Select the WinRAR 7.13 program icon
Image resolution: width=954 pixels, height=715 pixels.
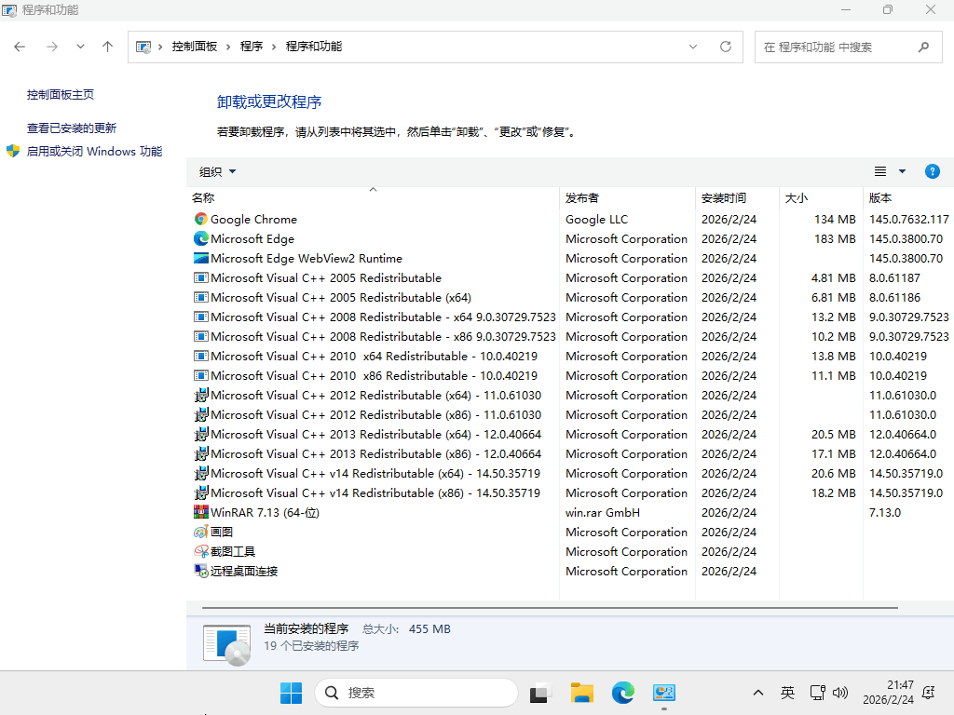[200, 513]
